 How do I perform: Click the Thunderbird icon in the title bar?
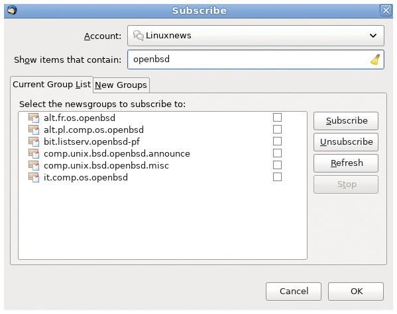pos(12,10)
